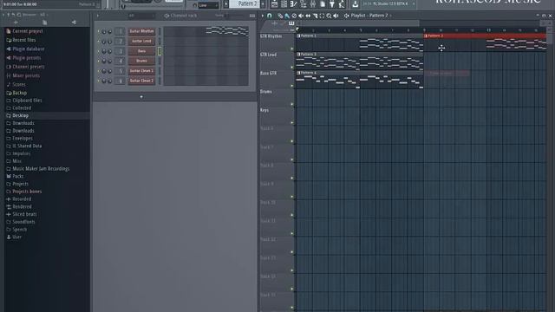Mute the Guitar Clean 2 channel LED

98,81
